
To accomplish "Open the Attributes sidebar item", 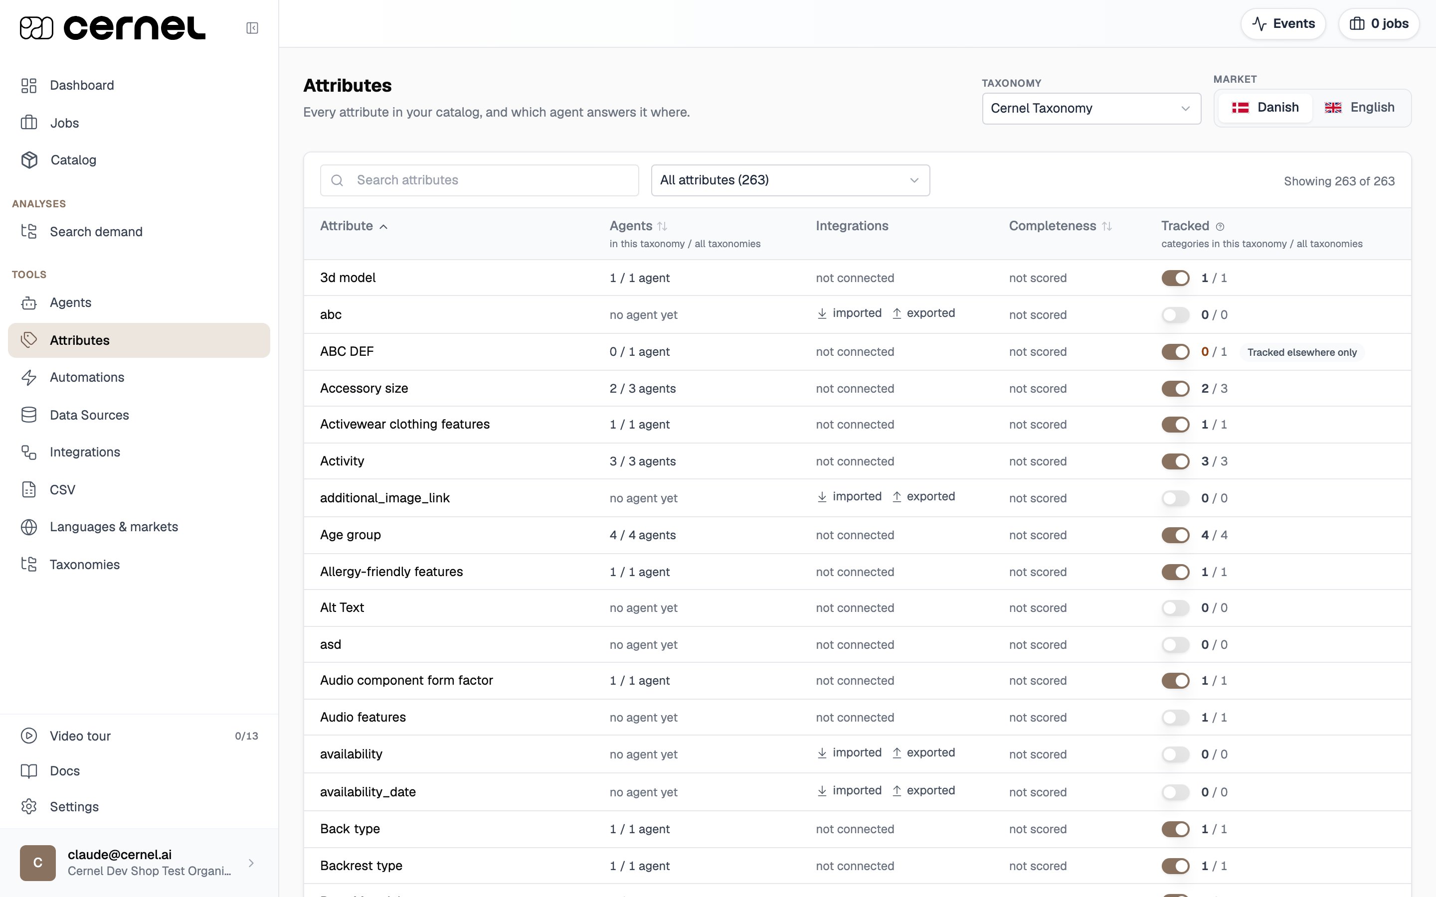I will (139, 340).
